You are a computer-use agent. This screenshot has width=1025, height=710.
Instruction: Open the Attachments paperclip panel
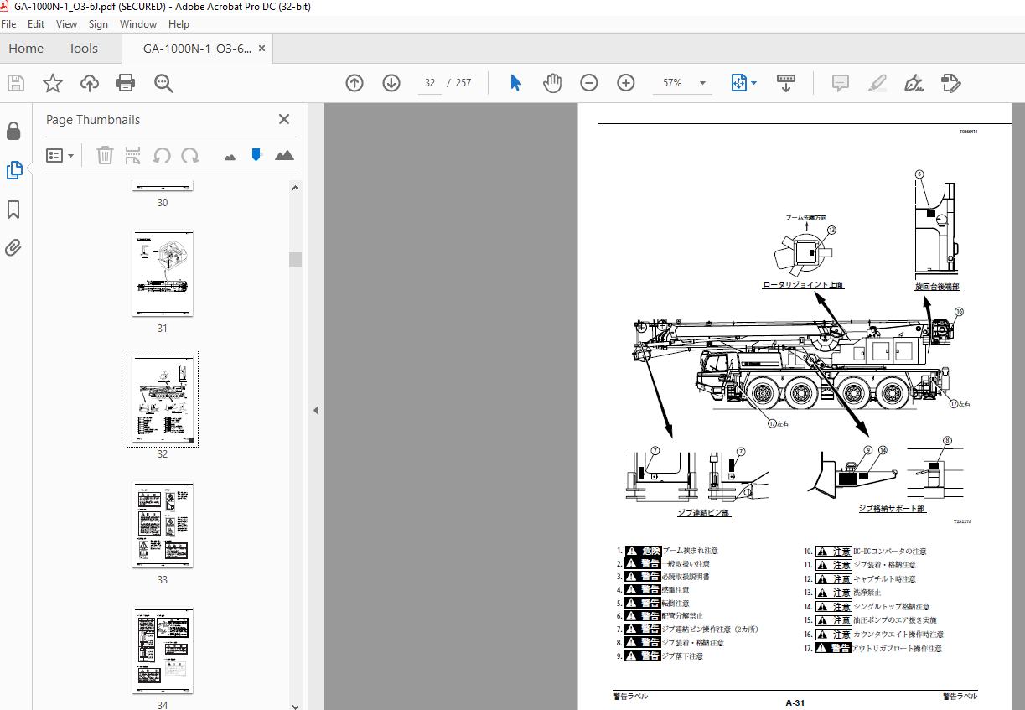pos(13,247)
